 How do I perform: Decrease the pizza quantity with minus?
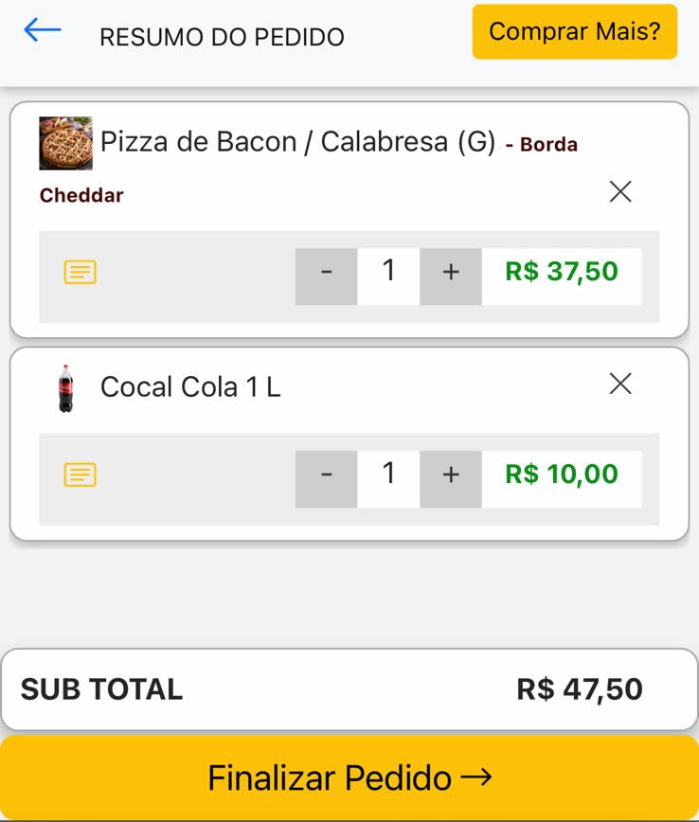tap(326, 277)
